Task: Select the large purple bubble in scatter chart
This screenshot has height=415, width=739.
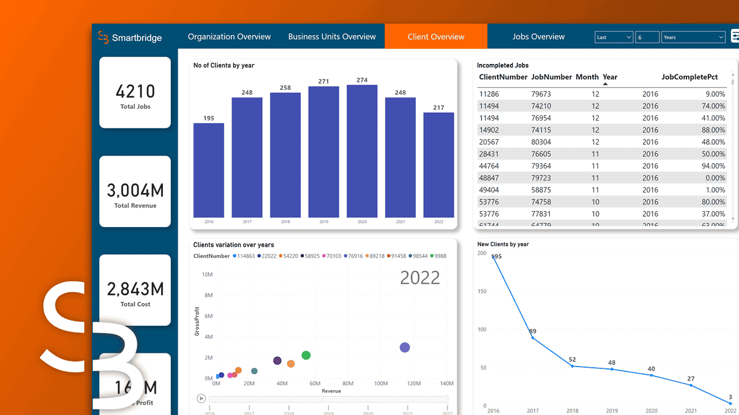Action: (405, 348)
